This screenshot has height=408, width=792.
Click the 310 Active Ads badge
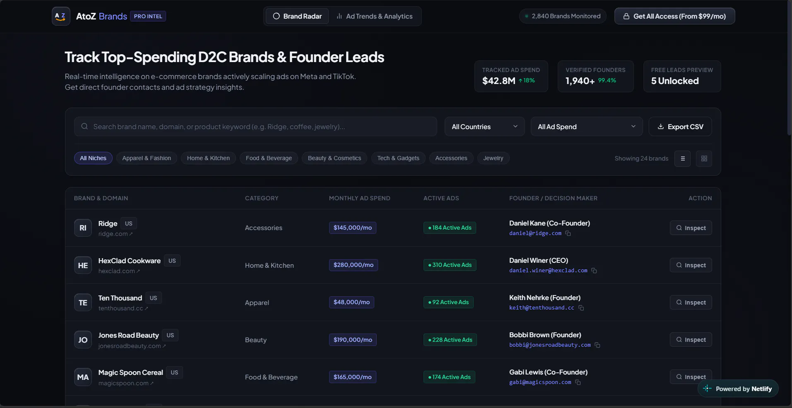point(450,265)
